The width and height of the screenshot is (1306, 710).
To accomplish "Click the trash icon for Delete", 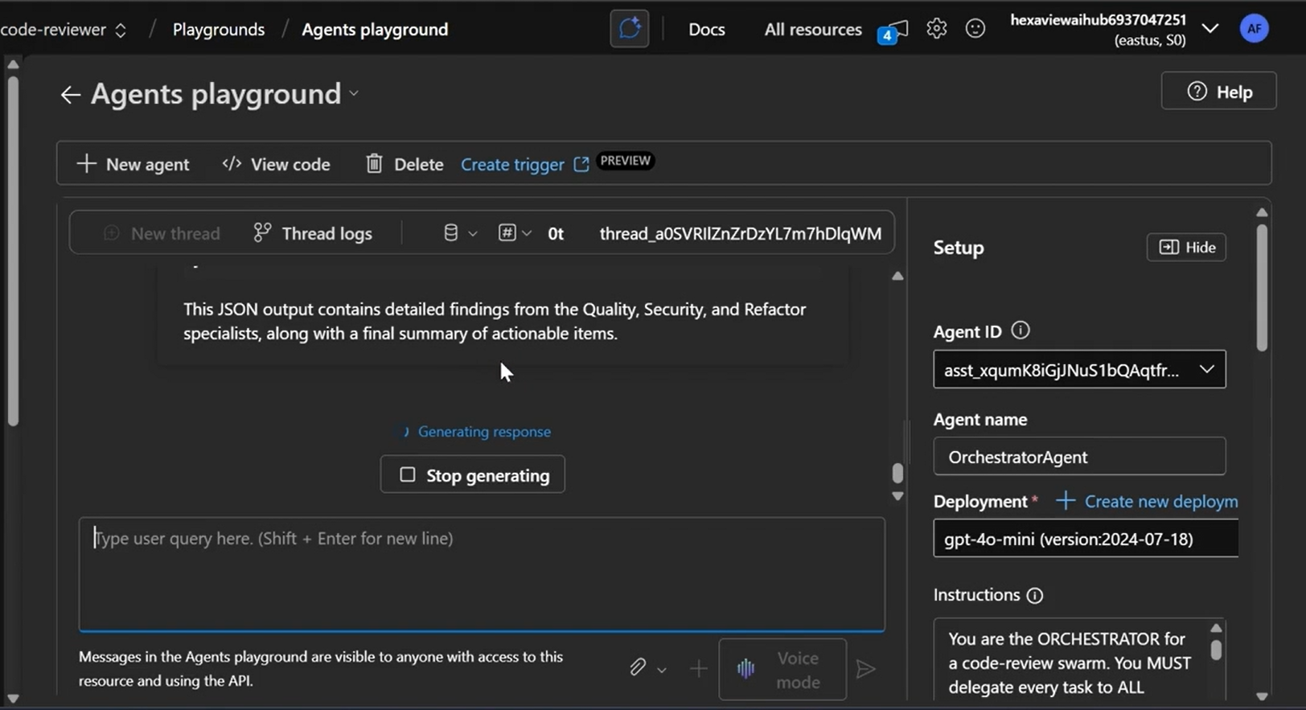I will tap(374, 163).
